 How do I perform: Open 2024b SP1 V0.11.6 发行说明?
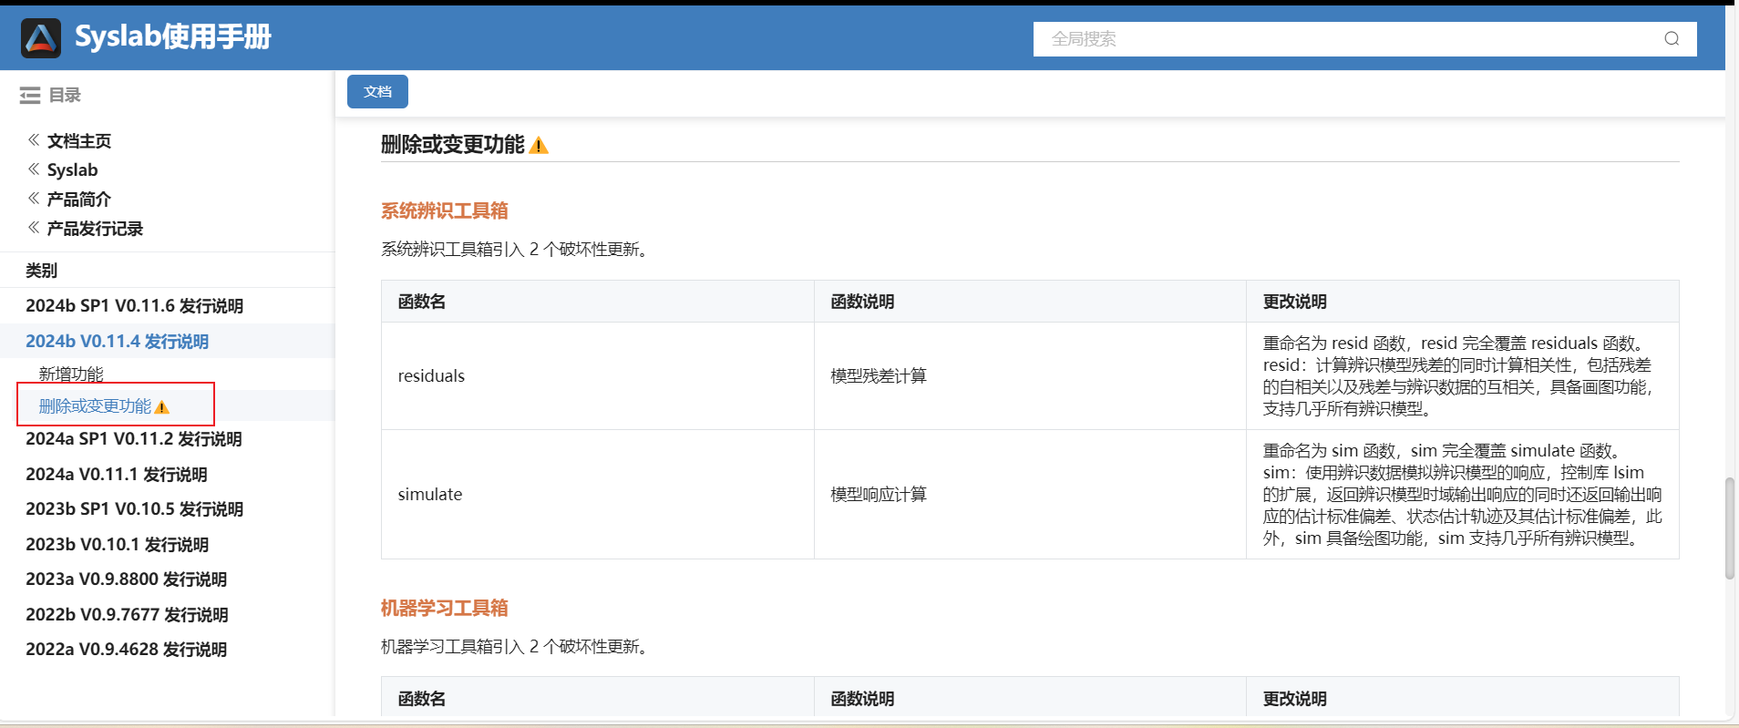click(134, 306)
